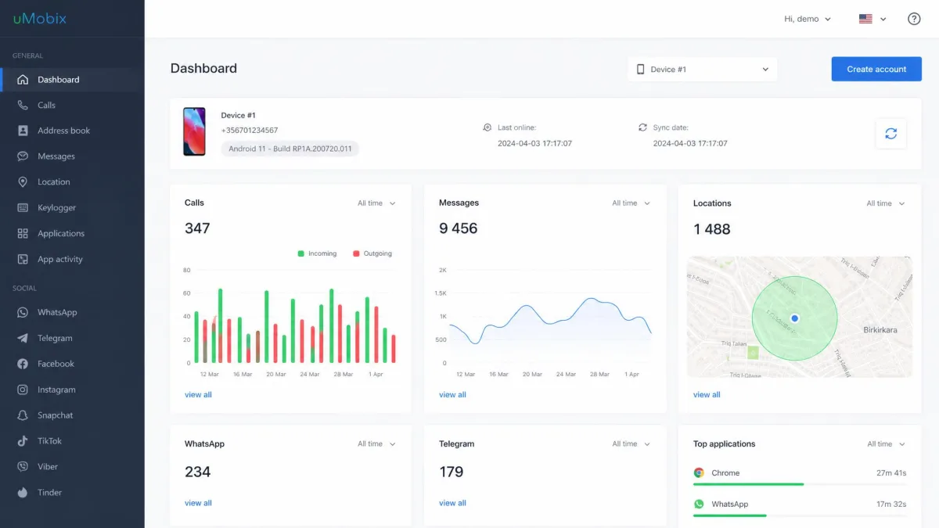Click the Tinder flame icon
Viewport: 939px width, 528px height.
[x=22, y=492]
